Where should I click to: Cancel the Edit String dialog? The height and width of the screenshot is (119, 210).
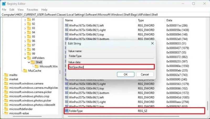tap(145, 75)
